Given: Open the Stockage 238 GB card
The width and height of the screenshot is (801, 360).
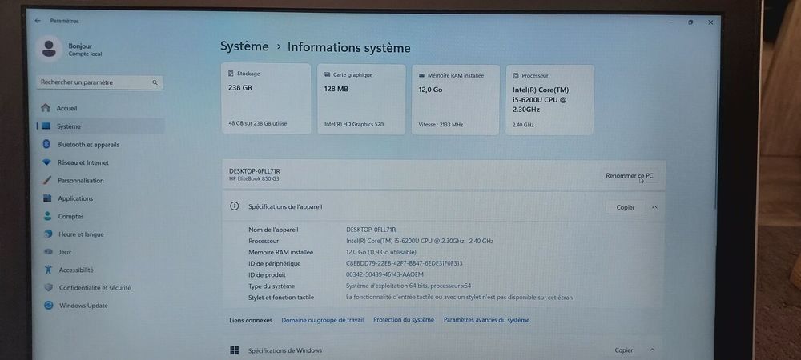Looking at the screenshot, I should click(x=266, y=99).
